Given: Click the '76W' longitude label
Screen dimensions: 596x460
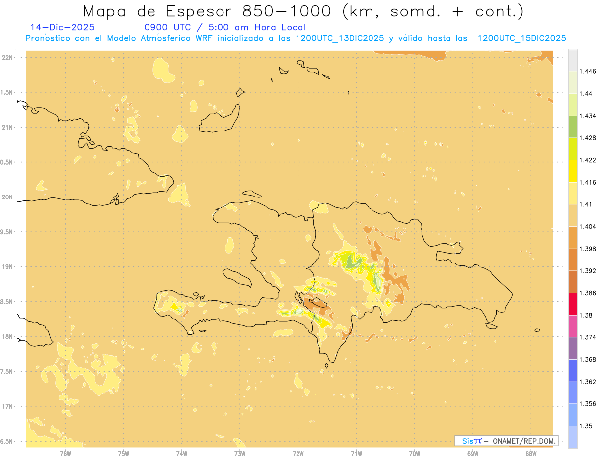Looking at the screenshot, I should [x=65, y=454].
